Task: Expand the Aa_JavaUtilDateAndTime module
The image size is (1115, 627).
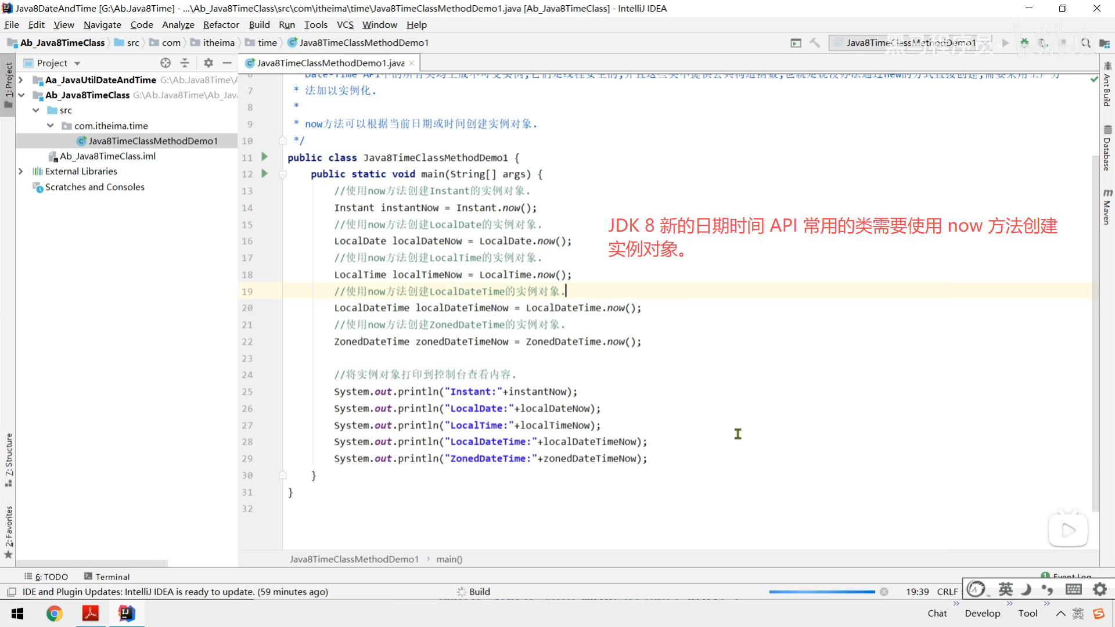Action: (x=21, y=80)
